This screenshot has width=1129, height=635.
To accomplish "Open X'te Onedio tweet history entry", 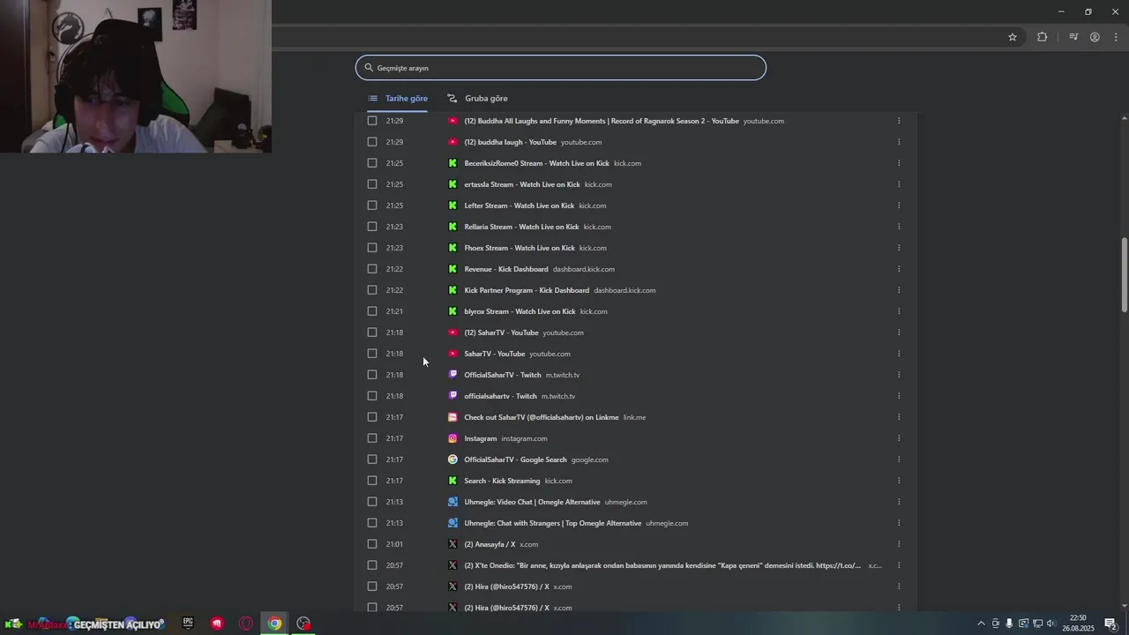I will (x=662, y=565).
